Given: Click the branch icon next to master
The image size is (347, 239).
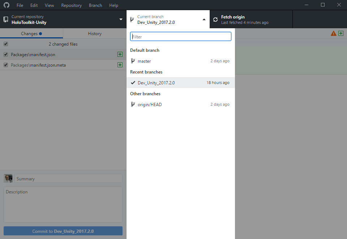Looking at the screenshot, I should [x=133, y=61].
